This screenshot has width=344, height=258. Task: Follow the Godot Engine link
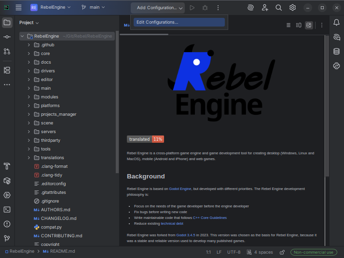click(180, 189)
